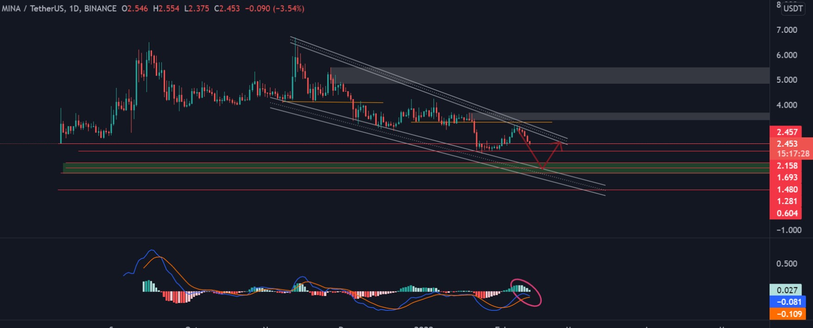
Task: Click the 7.000 mark on price axis
Action: (787, 30)
